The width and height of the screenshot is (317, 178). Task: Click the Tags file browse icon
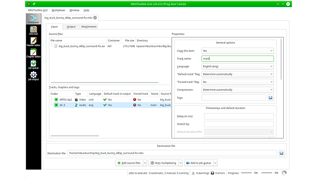click(x=271, y=98)
